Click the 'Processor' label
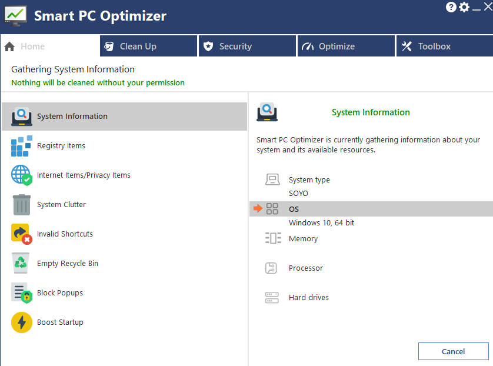 click(305, 268)
